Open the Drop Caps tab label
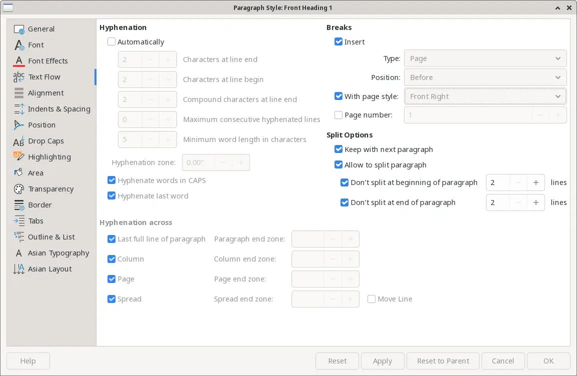577x376 pixels. coord(45,141)
